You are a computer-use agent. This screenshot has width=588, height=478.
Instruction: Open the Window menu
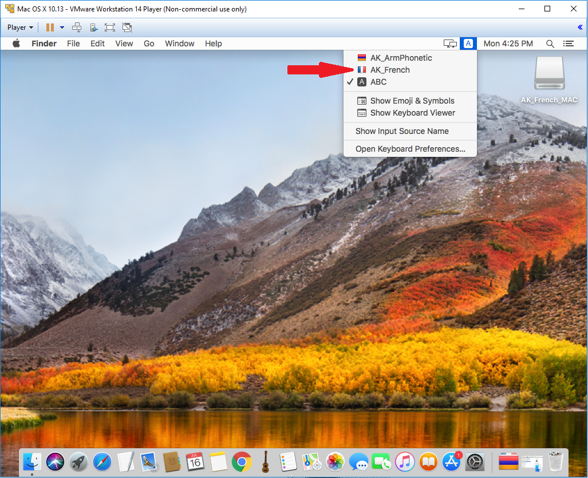pyautogui.click(x=180, y=44)
